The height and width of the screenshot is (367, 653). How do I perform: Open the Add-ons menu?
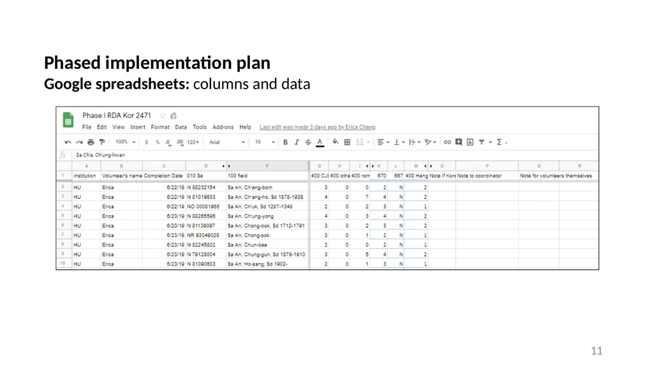(223, 127)
